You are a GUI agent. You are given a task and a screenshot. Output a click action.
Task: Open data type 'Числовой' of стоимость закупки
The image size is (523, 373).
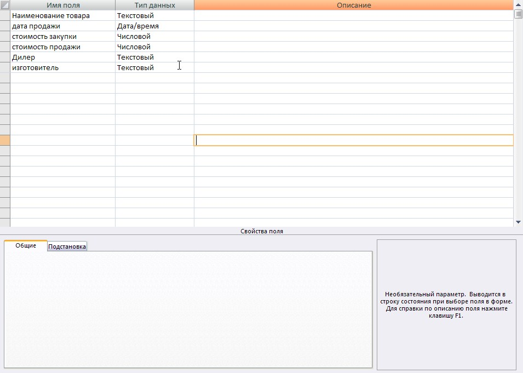154,36
